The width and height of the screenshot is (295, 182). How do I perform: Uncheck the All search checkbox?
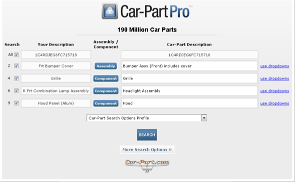16,55
